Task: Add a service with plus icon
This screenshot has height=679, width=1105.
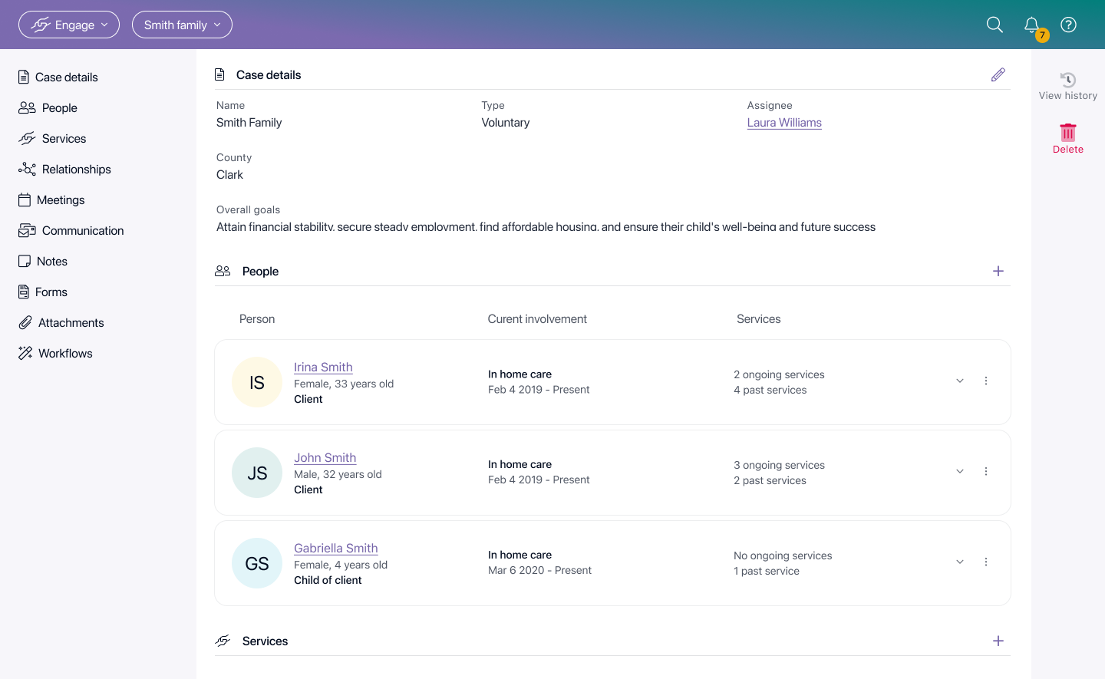Action: pyautogui.click(x=998, y=641)
